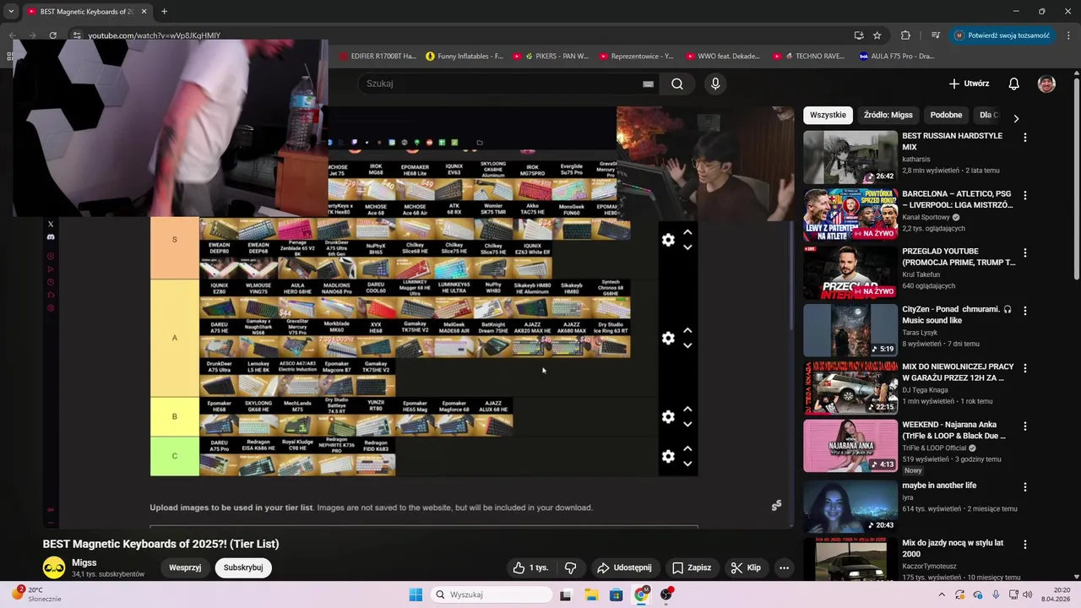This screenshot has height=608, width=1081.
Task: Save the video with Zapisz
Action: pyautogui.click(x=691, y=567)
